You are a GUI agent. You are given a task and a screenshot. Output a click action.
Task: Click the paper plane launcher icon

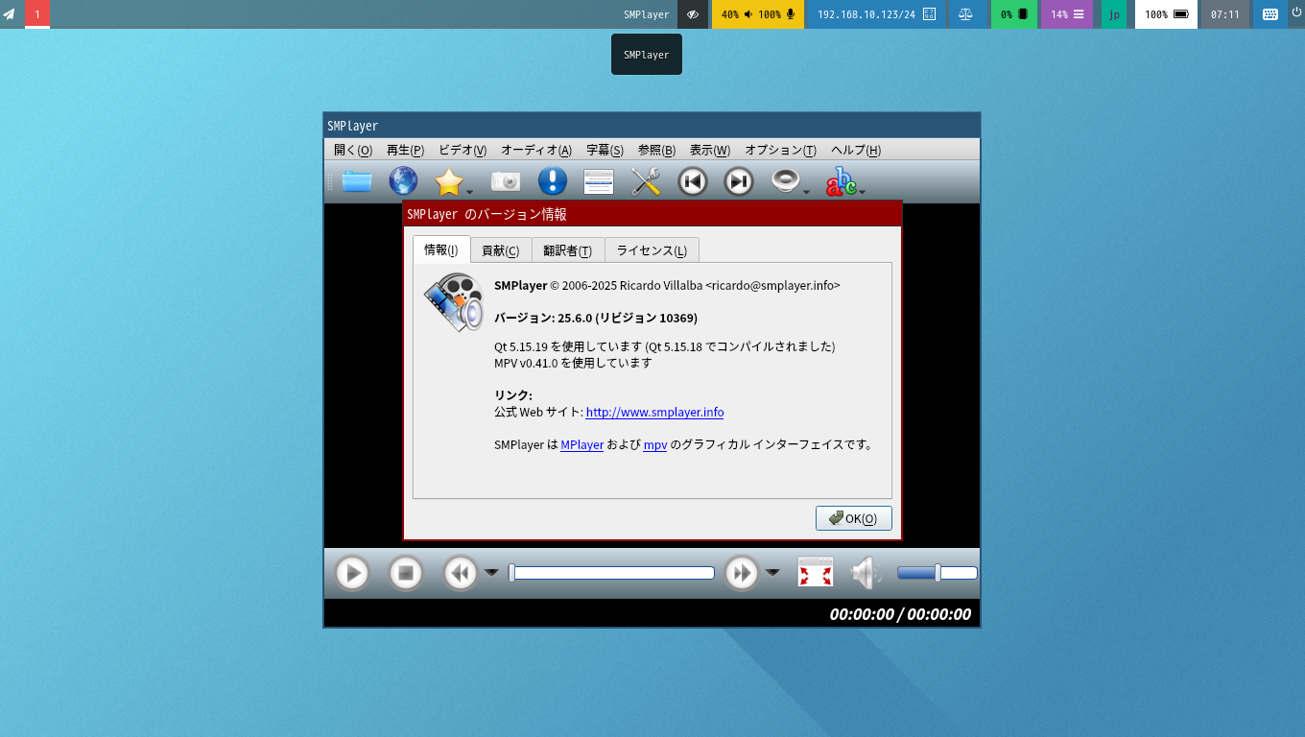point(10,14)
